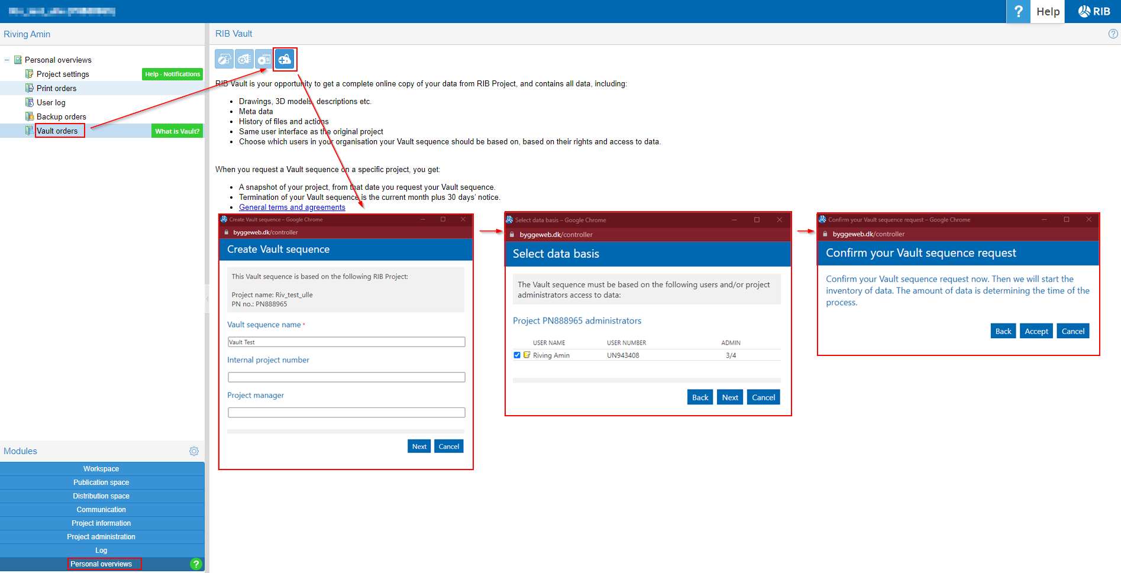The image size is (1121, 573).
Task: Click the Vault sequence name input field
Action: 346,342
